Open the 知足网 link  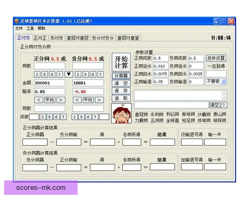[x=188, y=121]
